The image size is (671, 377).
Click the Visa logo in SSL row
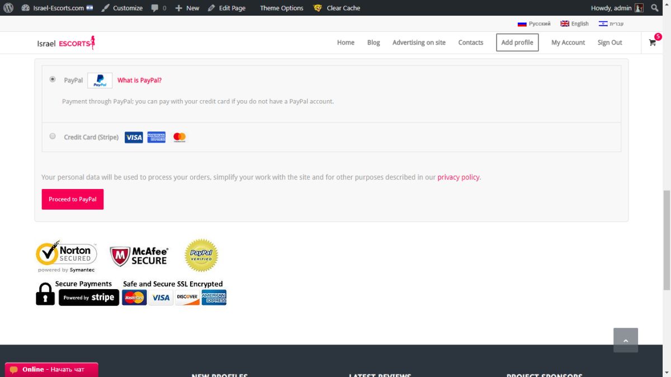click(x=161, y=298)
